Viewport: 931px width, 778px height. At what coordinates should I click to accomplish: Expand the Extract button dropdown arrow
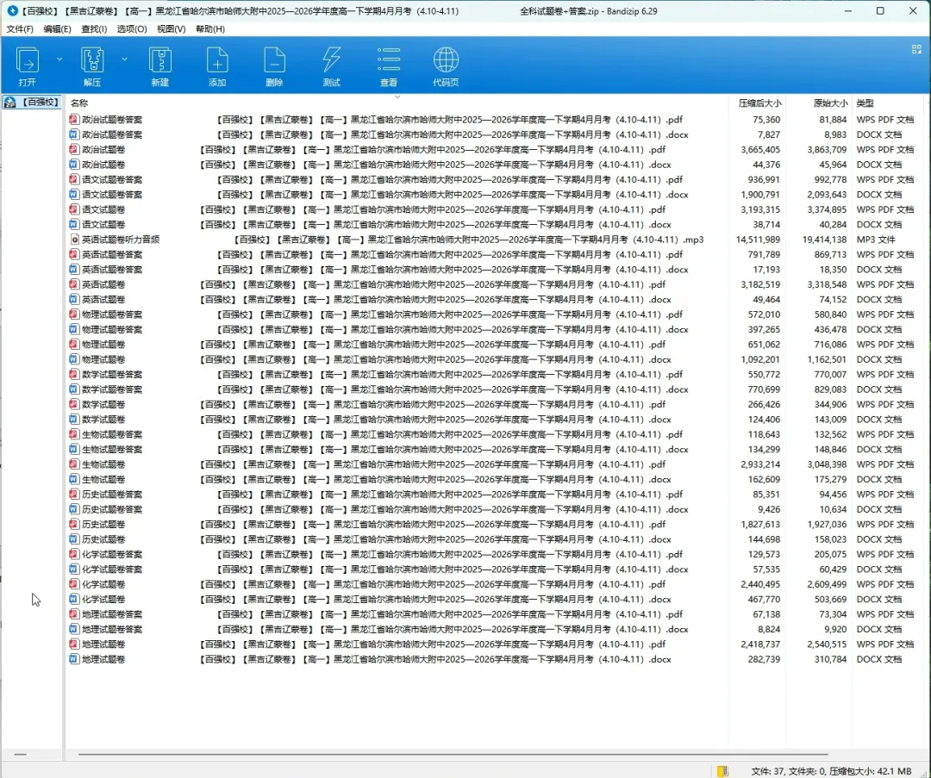click(125, 59)
